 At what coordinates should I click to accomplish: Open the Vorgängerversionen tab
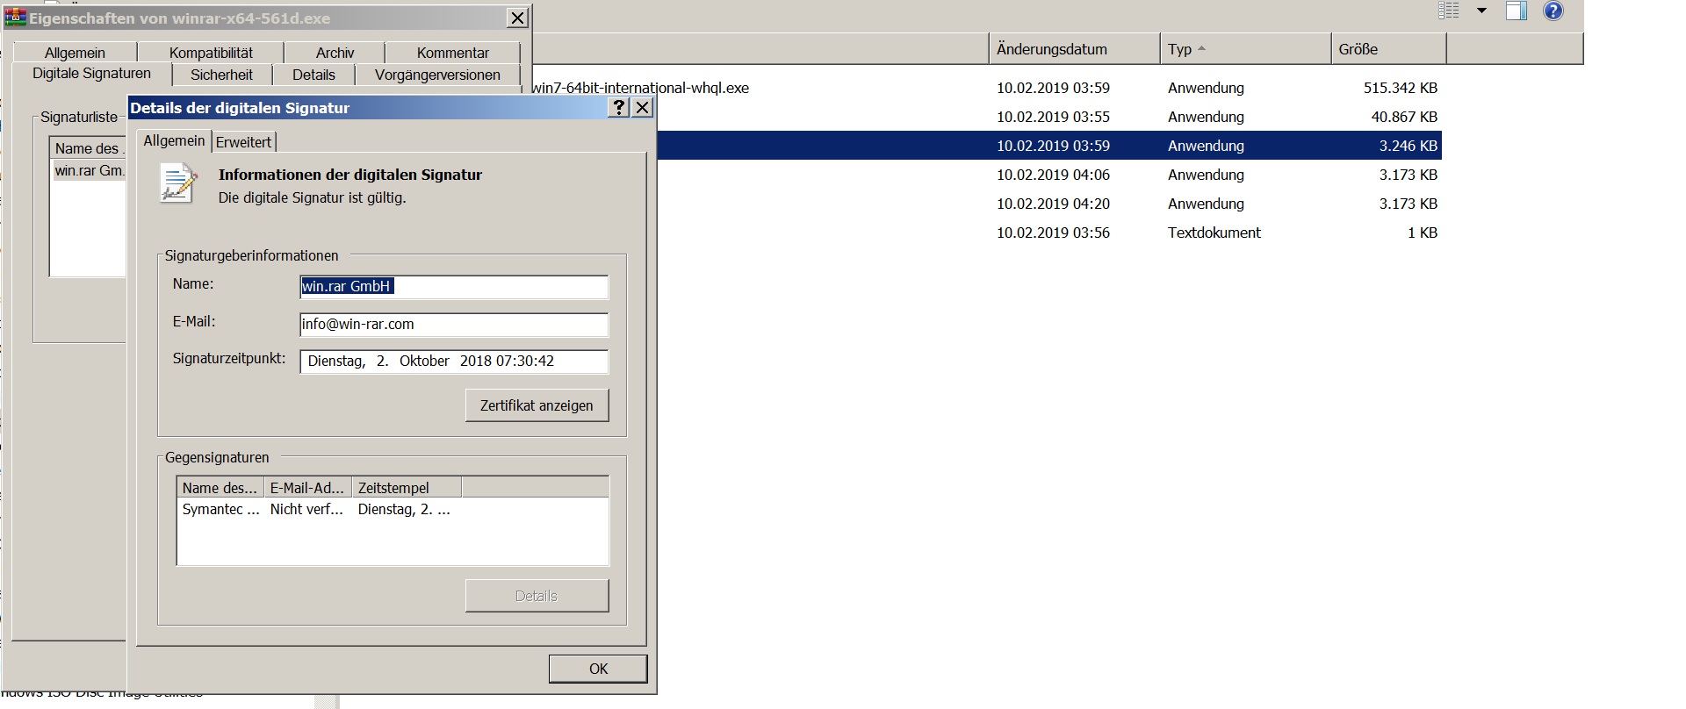pyautogui.click(x=437, y=75)
